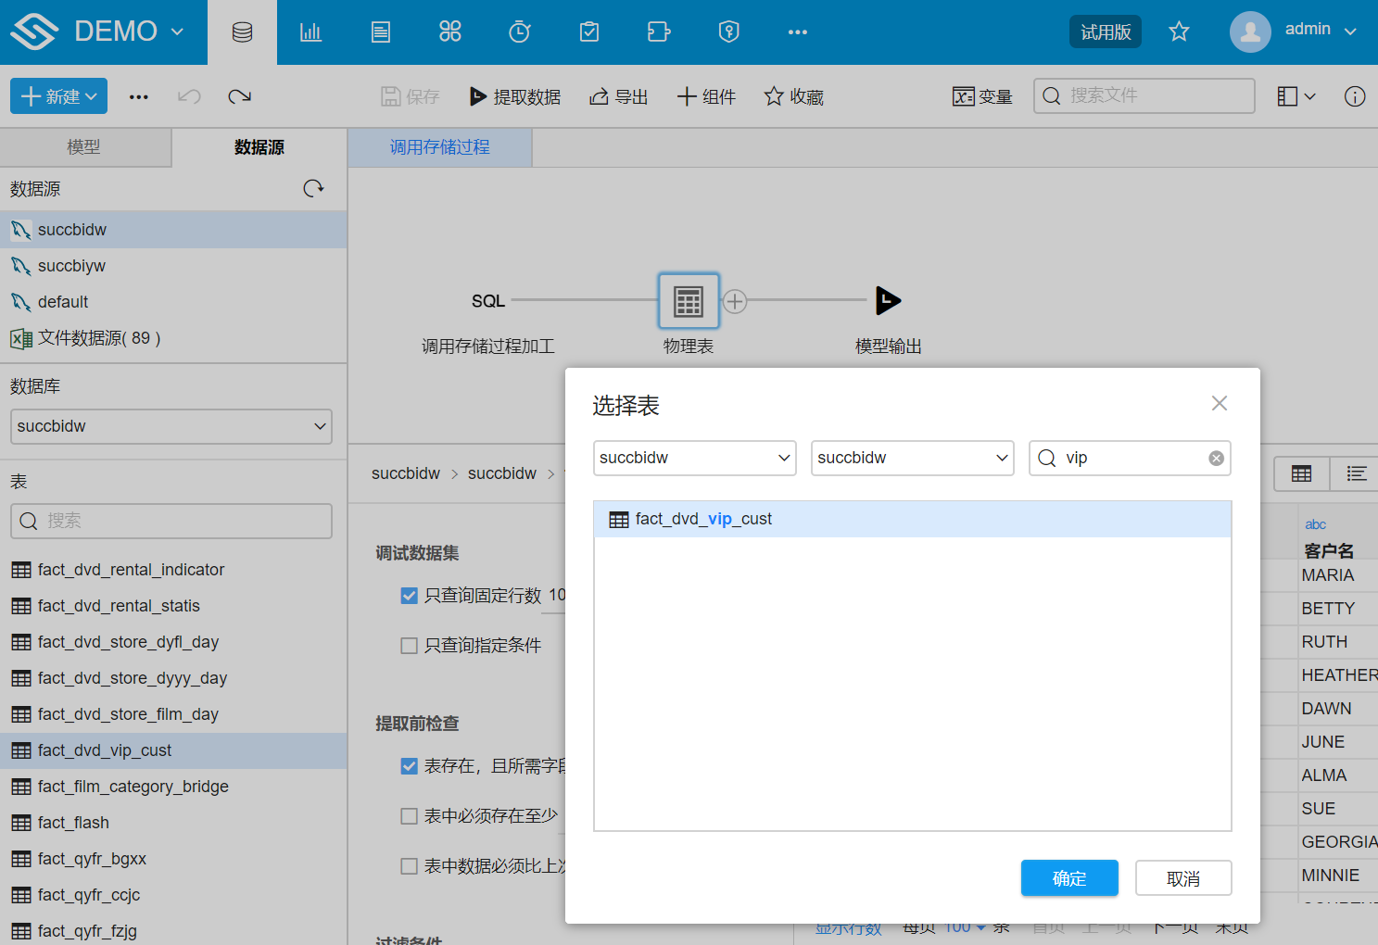Check the 表中必须存在至少 option
The height and width of the screenshot is (945, 1378).
(x=409, y=816)
